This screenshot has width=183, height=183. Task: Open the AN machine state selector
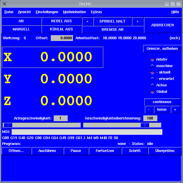[x=21, y=21]
